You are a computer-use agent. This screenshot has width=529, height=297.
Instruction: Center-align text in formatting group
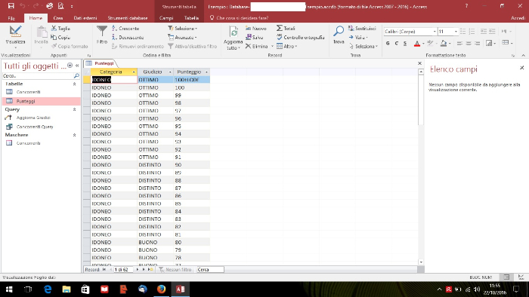click(x=469, y=43)
